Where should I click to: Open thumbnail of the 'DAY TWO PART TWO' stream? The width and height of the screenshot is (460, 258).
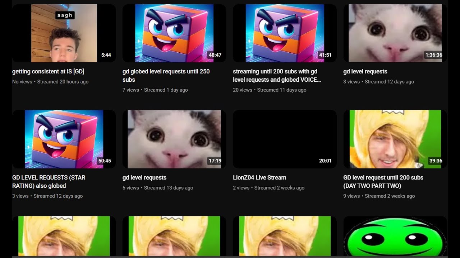[x=395, y=139]
